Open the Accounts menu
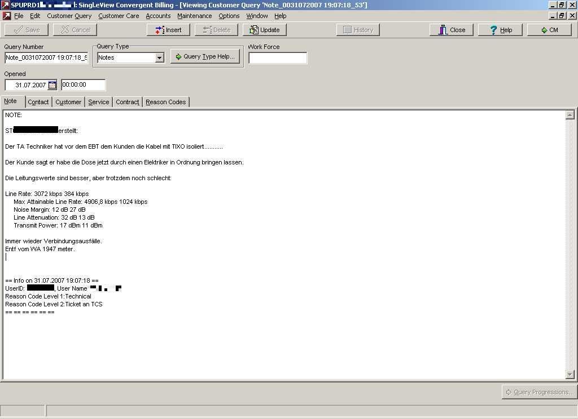Image resolution: width=578 pixels, height=419 pixels. point(158,16)
